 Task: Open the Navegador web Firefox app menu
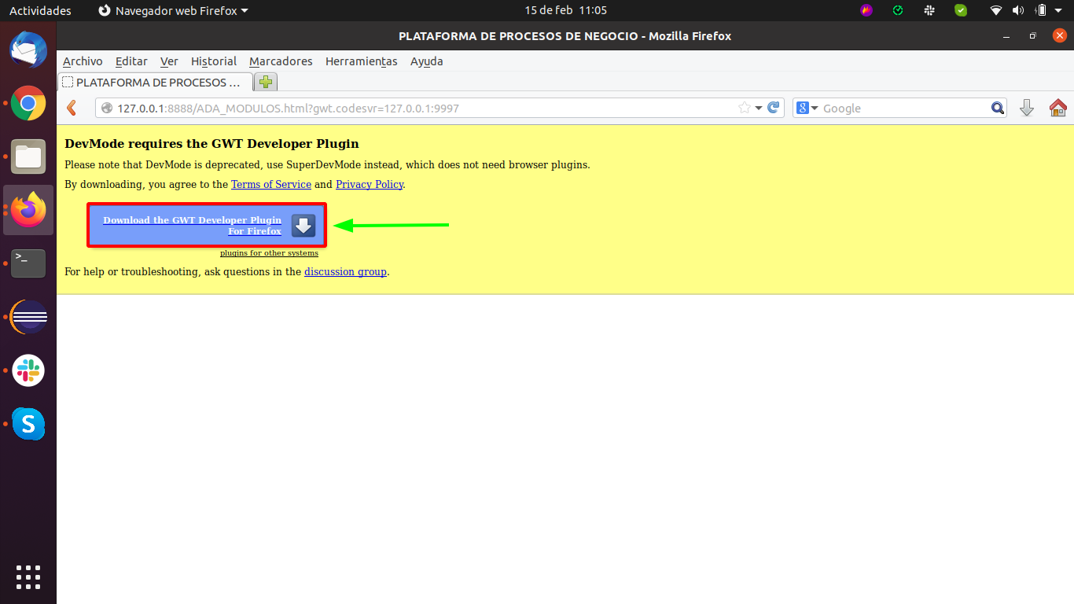(x=173, y=10)
